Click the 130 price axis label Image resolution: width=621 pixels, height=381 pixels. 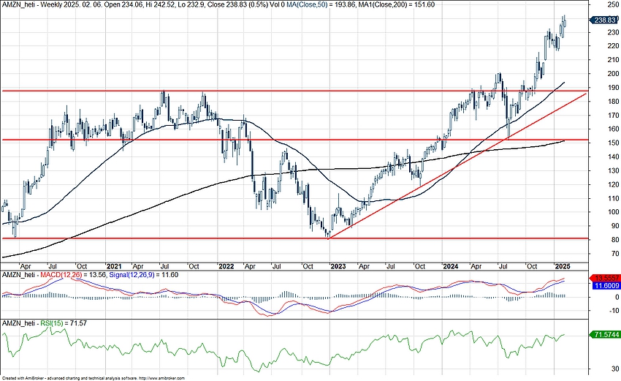pyautogui.click(x=614, y=170)
